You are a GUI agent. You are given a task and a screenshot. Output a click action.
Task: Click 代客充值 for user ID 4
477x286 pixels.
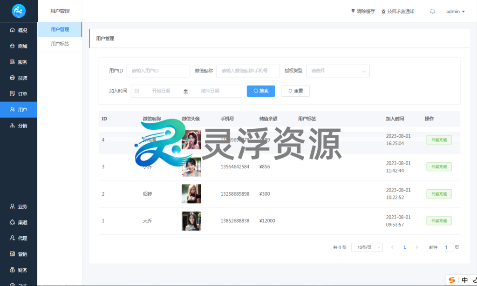[x=439, y=140]
